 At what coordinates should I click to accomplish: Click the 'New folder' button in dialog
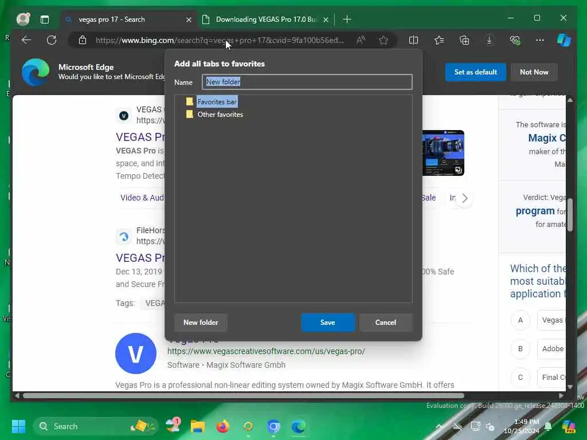point(201,322)
